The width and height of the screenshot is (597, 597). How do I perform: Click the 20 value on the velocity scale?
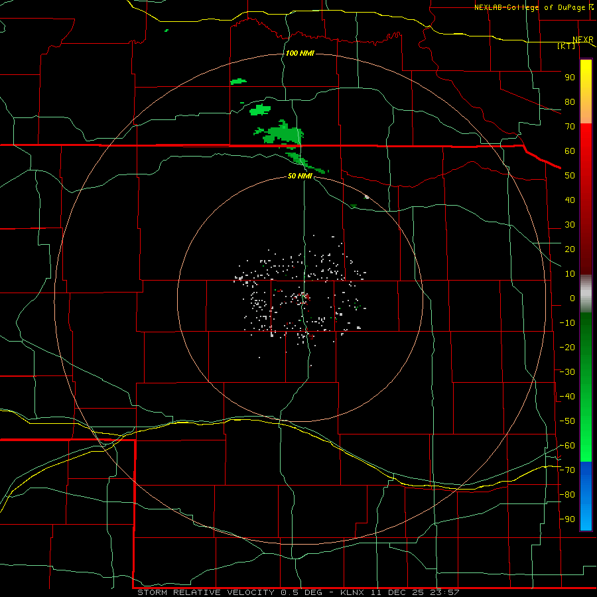(570, 249)
